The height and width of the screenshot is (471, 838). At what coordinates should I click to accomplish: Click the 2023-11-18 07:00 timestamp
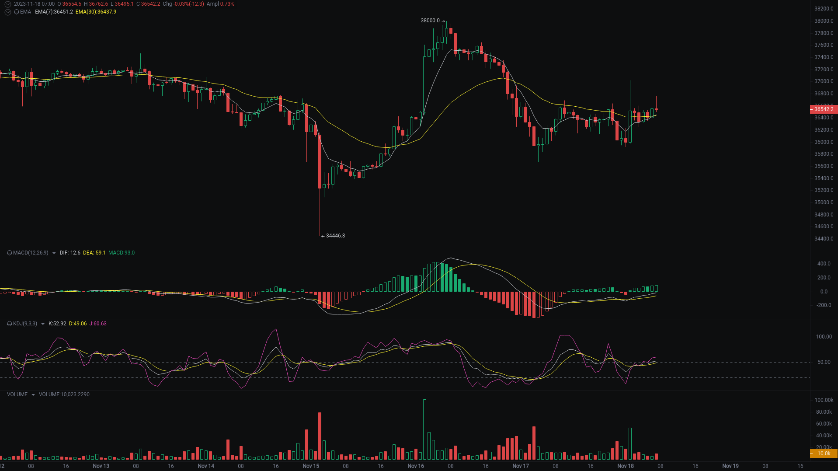(x=34, y=4)
